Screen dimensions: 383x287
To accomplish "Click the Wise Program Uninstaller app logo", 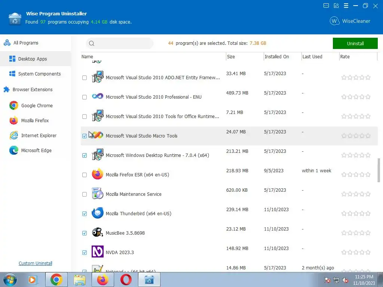I will point(15,19).
